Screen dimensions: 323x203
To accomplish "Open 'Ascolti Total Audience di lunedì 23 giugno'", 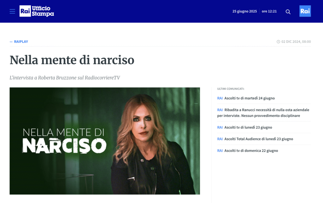I will [x=259, y=139].
